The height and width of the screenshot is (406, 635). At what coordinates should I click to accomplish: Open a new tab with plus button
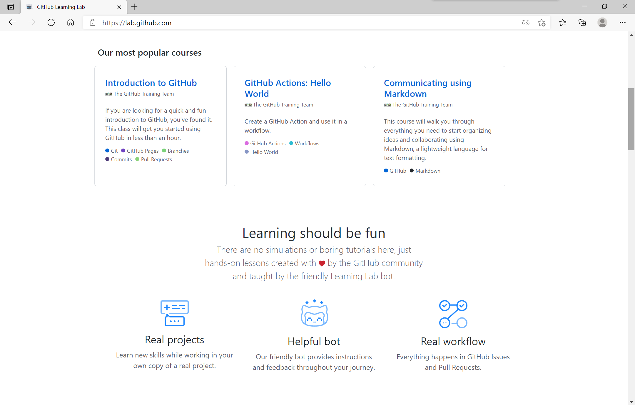point(134,7)
